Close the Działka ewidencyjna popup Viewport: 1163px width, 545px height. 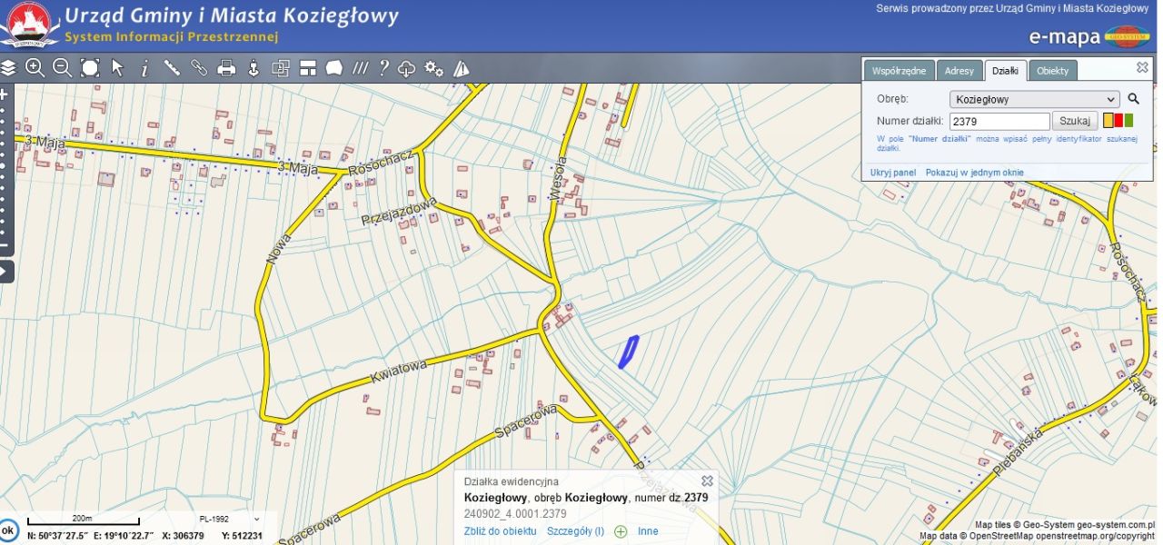707,481
